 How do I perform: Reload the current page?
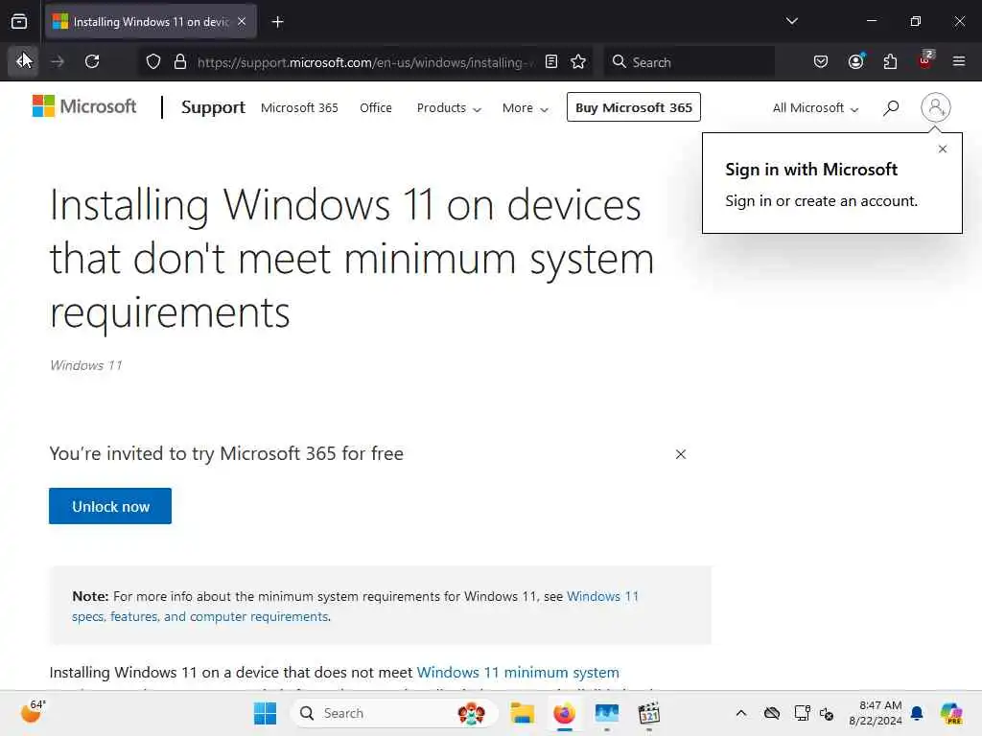pos(92,61)
